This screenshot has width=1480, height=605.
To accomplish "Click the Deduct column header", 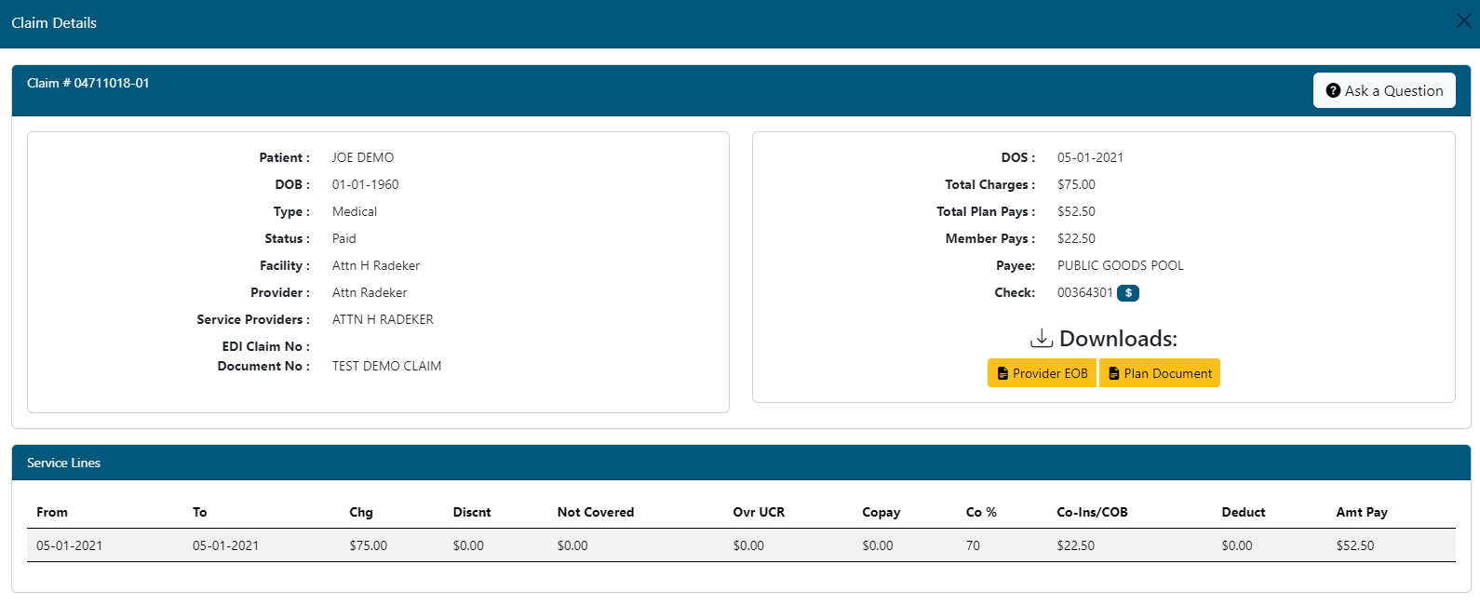I will [x=1244, y=512].
